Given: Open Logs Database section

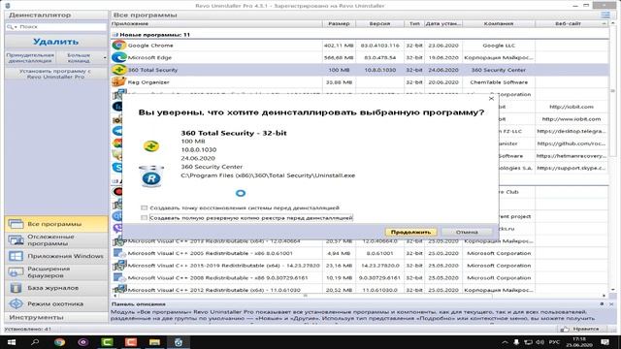Looking at the screenshot, I should (x=56, y=288).
